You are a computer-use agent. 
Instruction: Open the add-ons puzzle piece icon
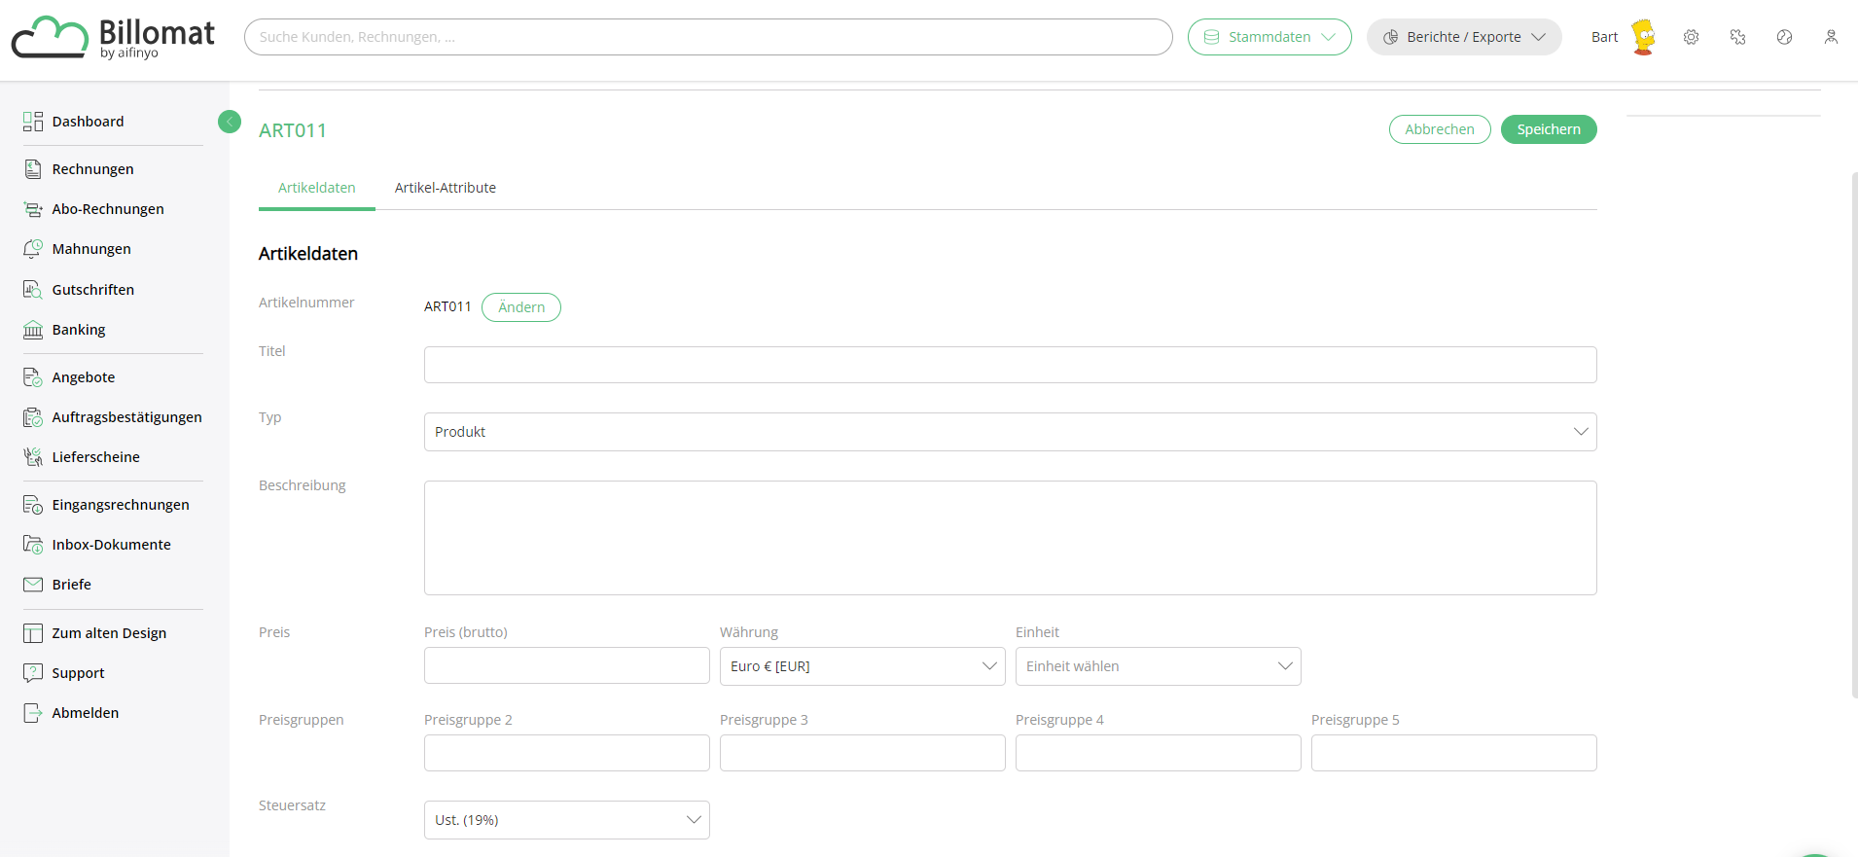(x=1738, y=37)
